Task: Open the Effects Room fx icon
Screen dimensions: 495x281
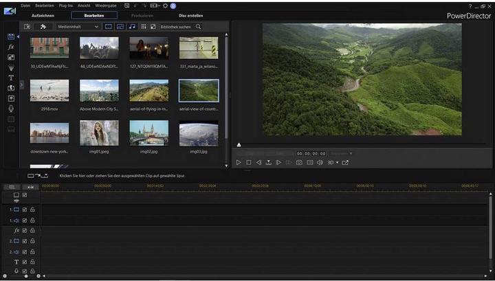Action: [11, 47]
